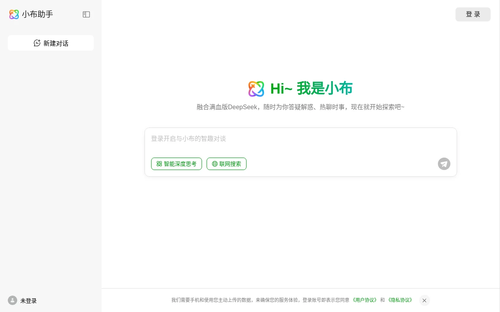Start a 新建对话 conversation

point(51,43)
